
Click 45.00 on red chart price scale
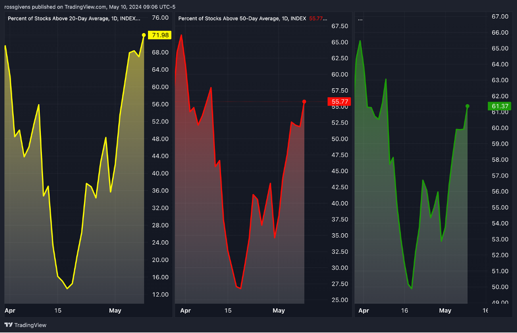click(340, 171)
